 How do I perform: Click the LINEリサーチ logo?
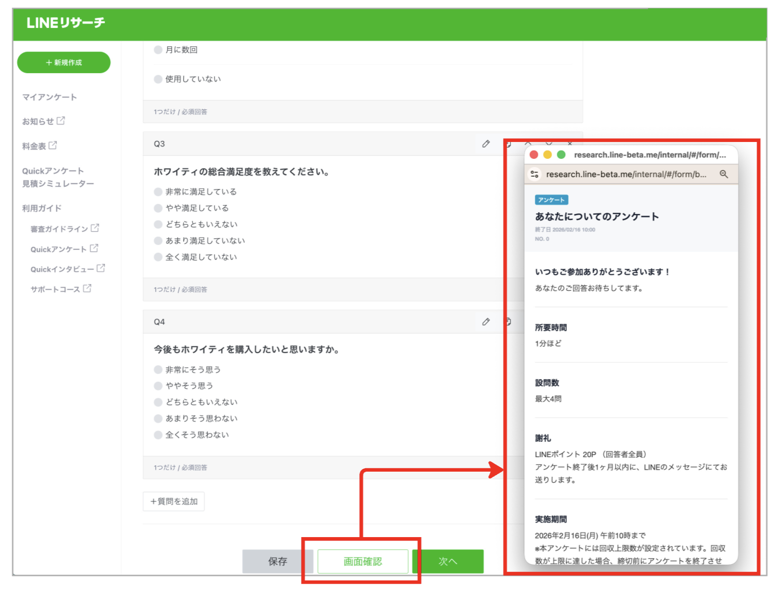point(65,23)
